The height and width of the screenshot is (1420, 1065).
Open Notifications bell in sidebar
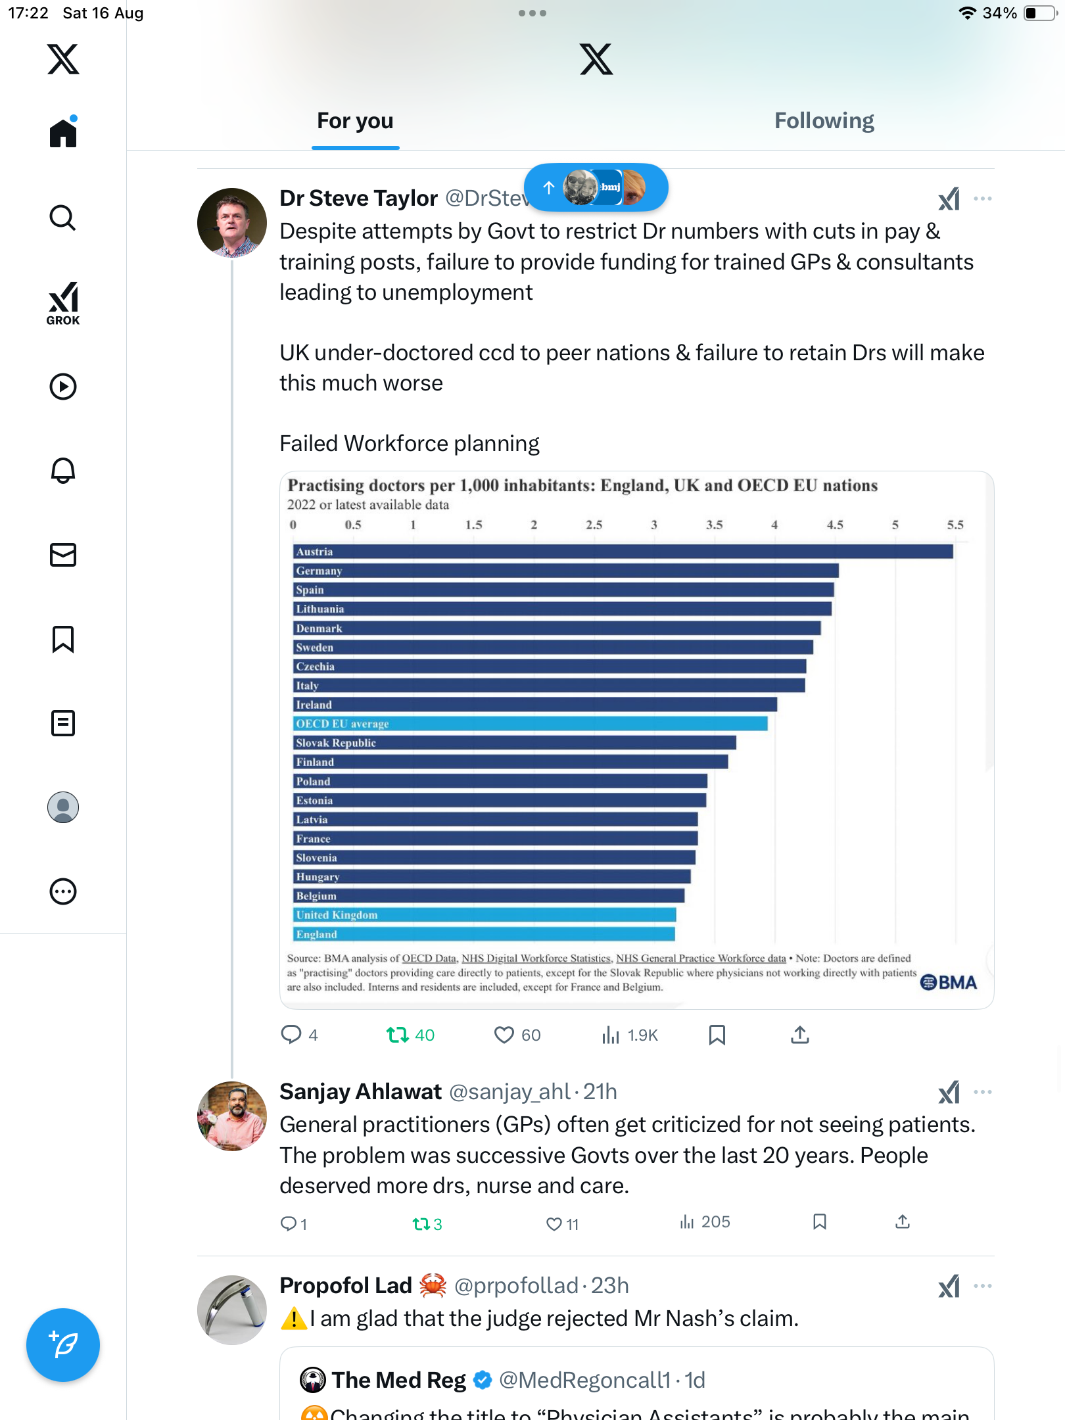pos(63,471)
